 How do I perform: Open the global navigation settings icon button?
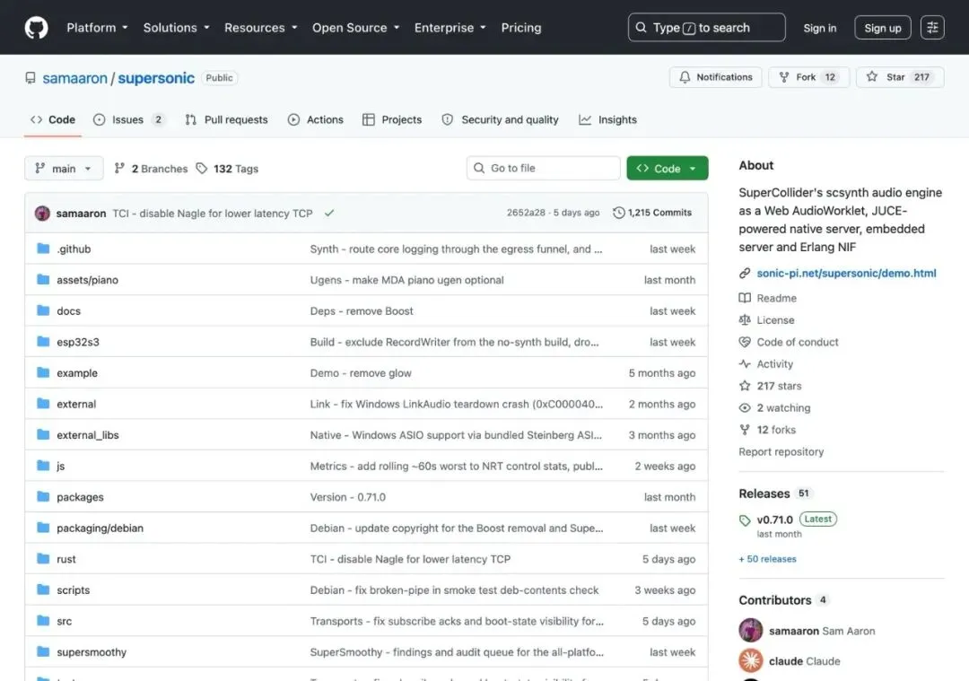point(932,28)
